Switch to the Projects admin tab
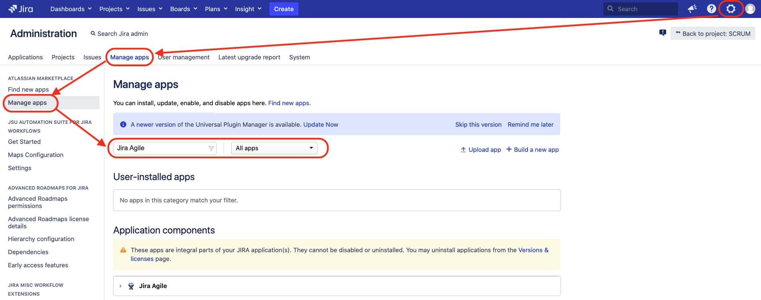The image size is (761, 300). click(x=63, y=57)
